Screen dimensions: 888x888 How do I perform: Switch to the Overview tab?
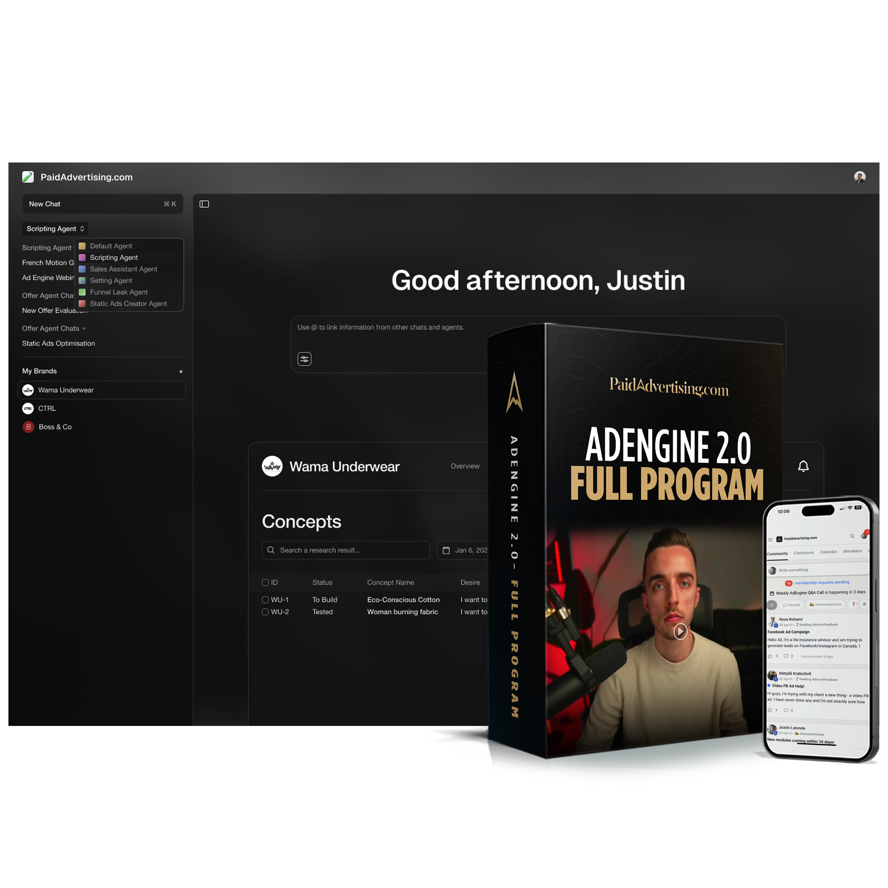[465, 466]
